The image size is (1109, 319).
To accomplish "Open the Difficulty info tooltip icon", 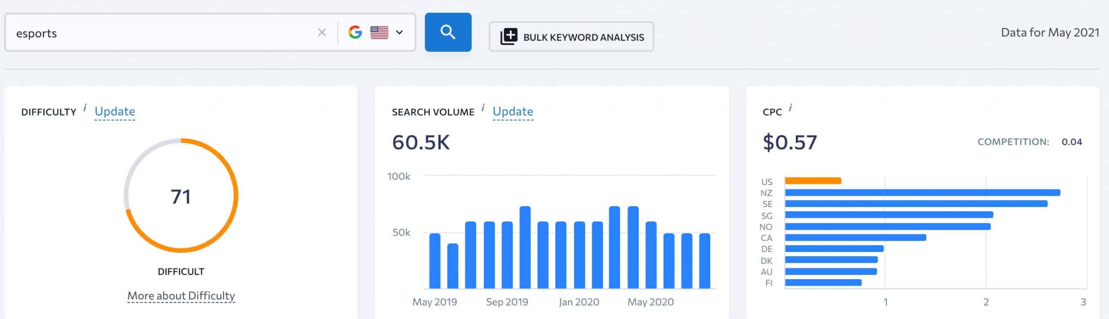I will tap(85, 107).
